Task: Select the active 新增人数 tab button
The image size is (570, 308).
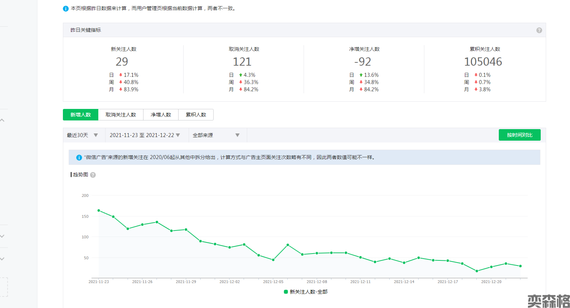Action: coord(81,115)
